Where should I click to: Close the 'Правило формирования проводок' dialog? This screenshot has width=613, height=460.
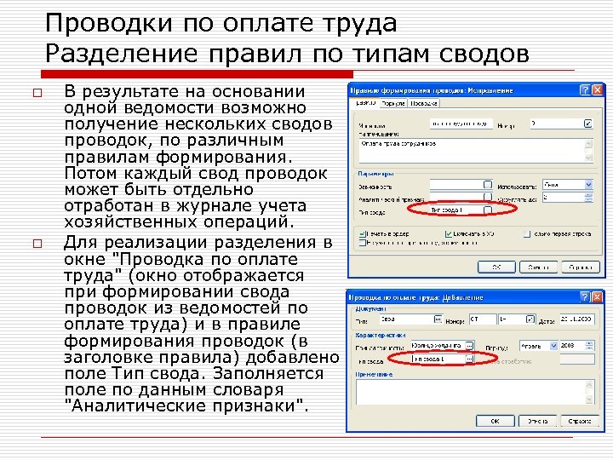click(598, 90)
